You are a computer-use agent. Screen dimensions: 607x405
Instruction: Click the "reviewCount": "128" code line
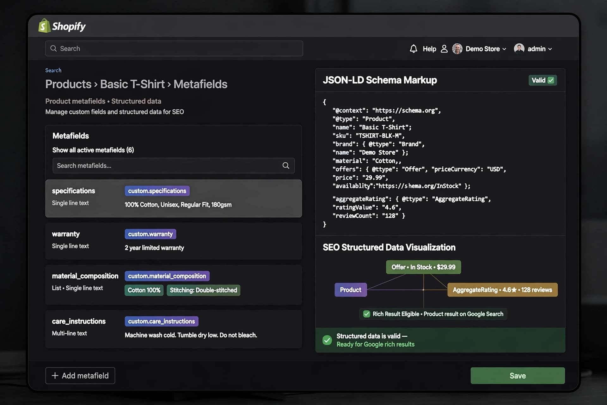pos(369,216)
